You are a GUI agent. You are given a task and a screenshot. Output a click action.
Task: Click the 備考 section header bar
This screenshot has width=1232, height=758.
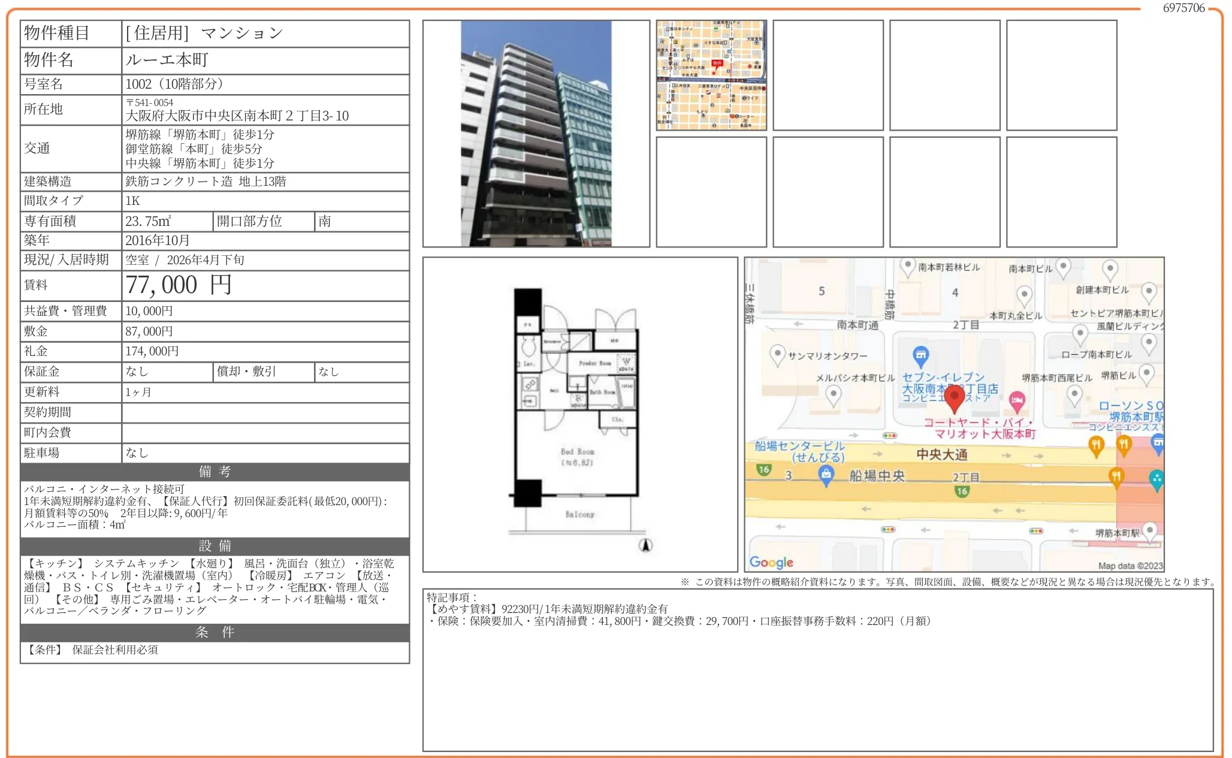(215, 472)
